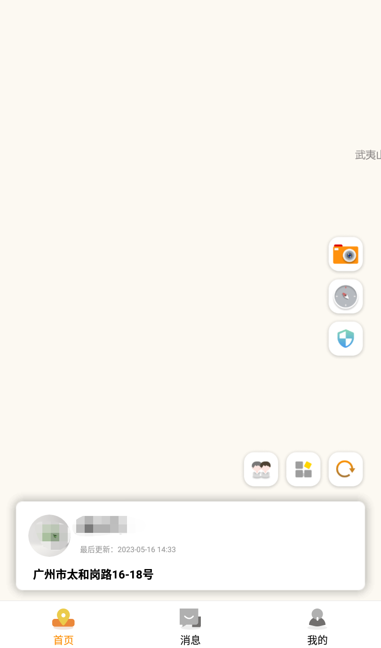381x648 pixels.
Task: Switch to the 我的 tab label
Action: (317, 640)
